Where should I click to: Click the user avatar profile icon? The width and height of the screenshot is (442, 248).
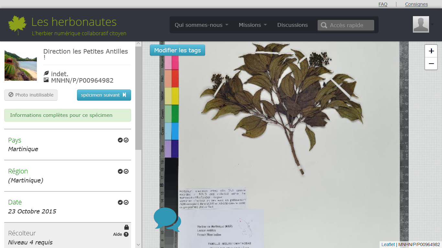(x=421, y=25)
